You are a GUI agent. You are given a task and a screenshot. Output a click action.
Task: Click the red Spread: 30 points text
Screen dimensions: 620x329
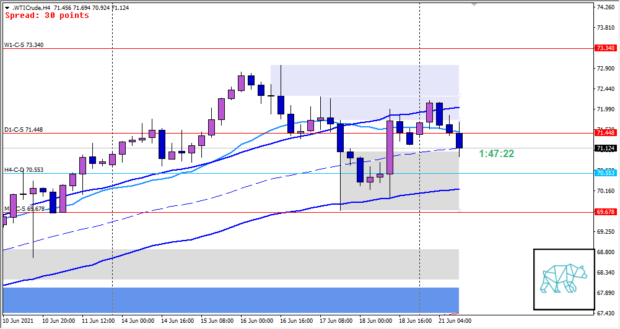(x=47, y=15)
